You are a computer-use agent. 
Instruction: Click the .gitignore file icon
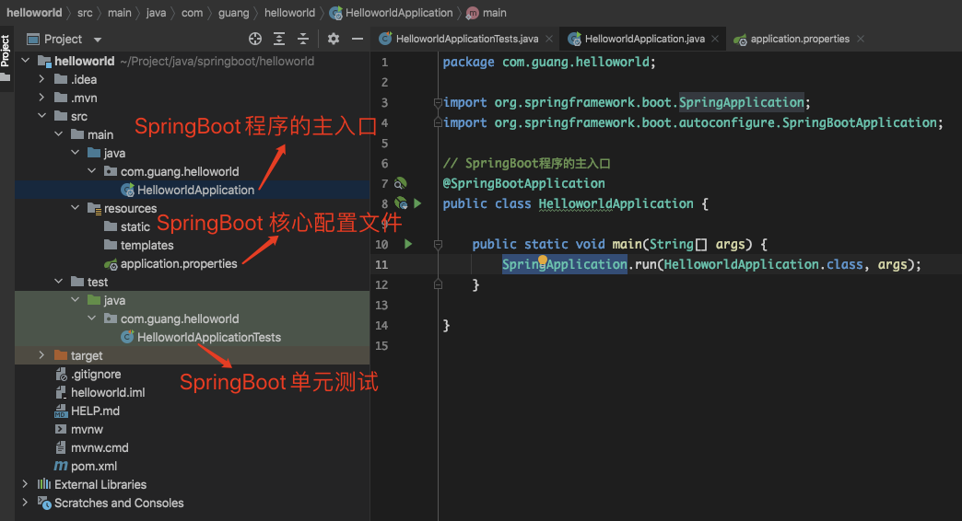61,374
